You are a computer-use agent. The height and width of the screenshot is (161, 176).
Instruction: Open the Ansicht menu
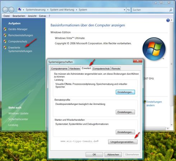(x=32, y=16)
